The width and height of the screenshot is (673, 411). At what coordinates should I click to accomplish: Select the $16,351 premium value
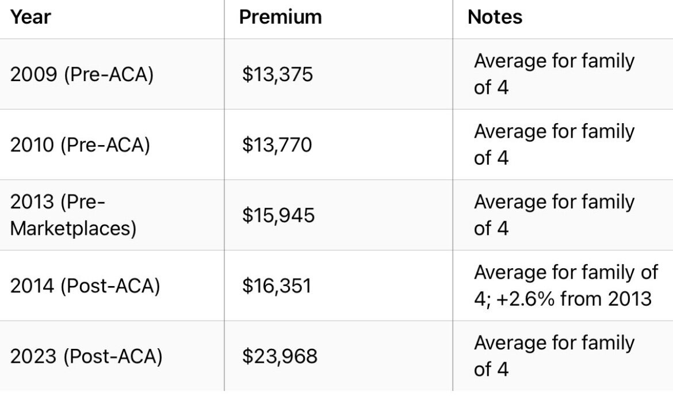(277, 286)
